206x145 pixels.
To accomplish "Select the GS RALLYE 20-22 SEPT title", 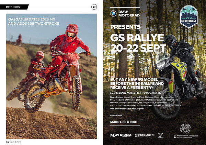I will [138, 43].
